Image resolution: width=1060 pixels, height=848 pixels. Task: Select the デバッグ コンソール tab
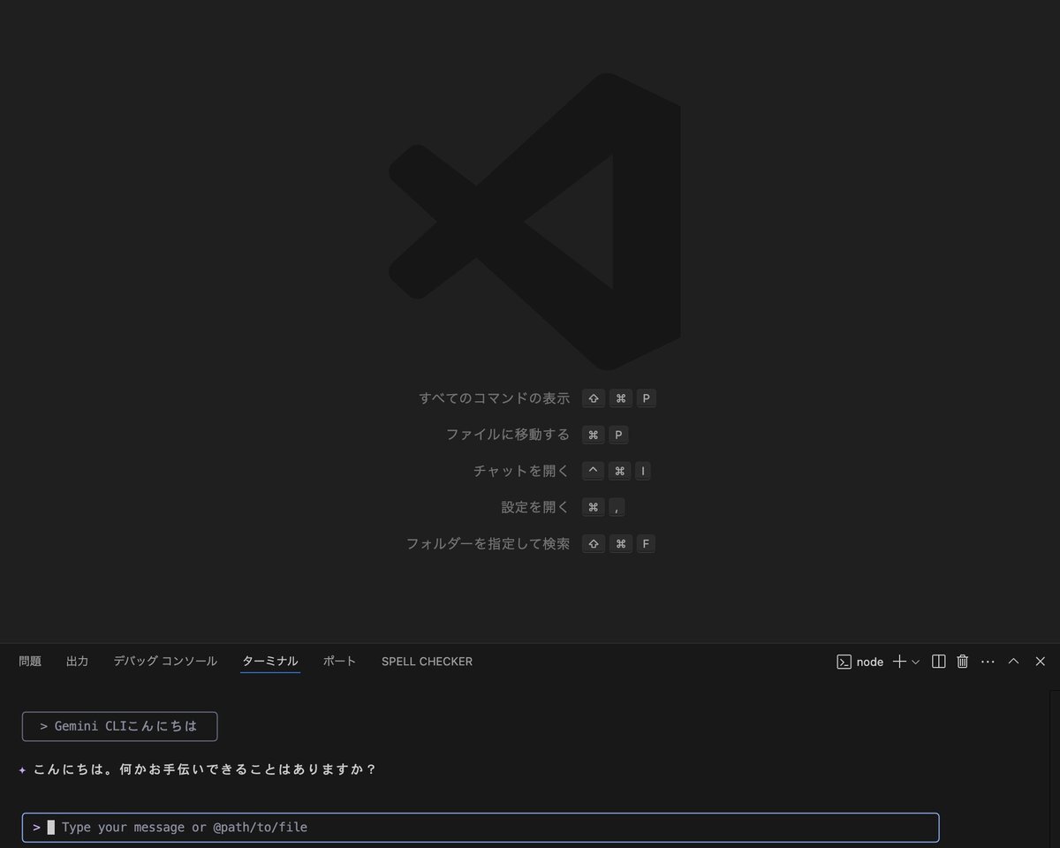click(x=165, y=662)
